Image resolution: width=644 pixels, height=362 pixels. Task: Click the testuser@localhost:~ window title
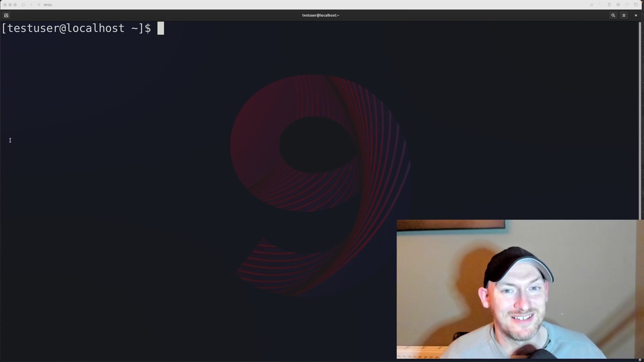(321, 15)
